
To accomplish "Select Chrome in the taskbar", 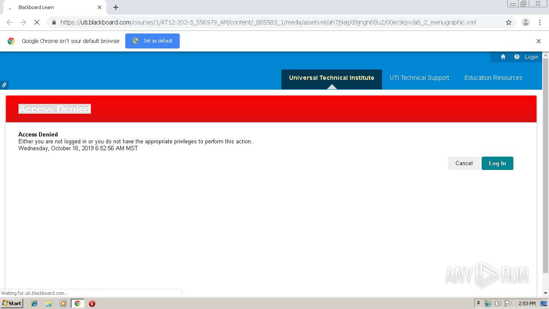I will coord(77,303).
